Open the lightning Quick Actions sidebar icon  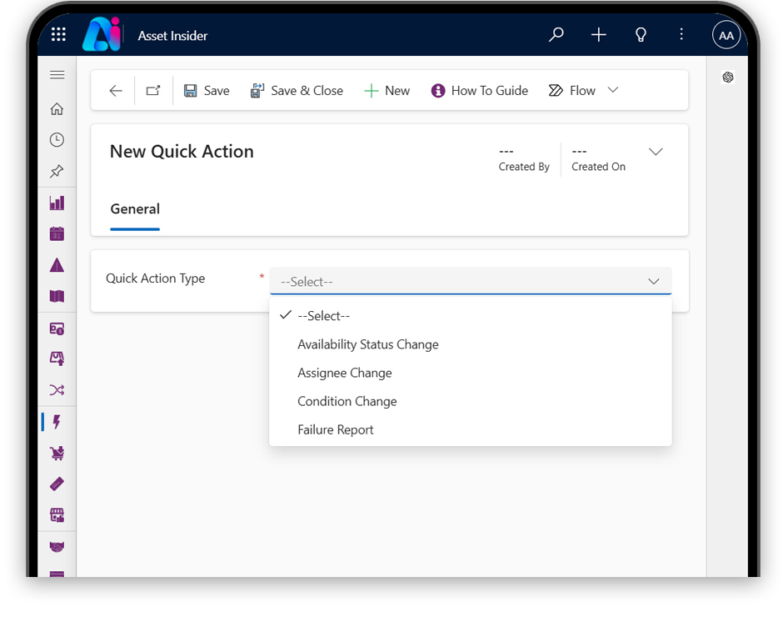57,421
